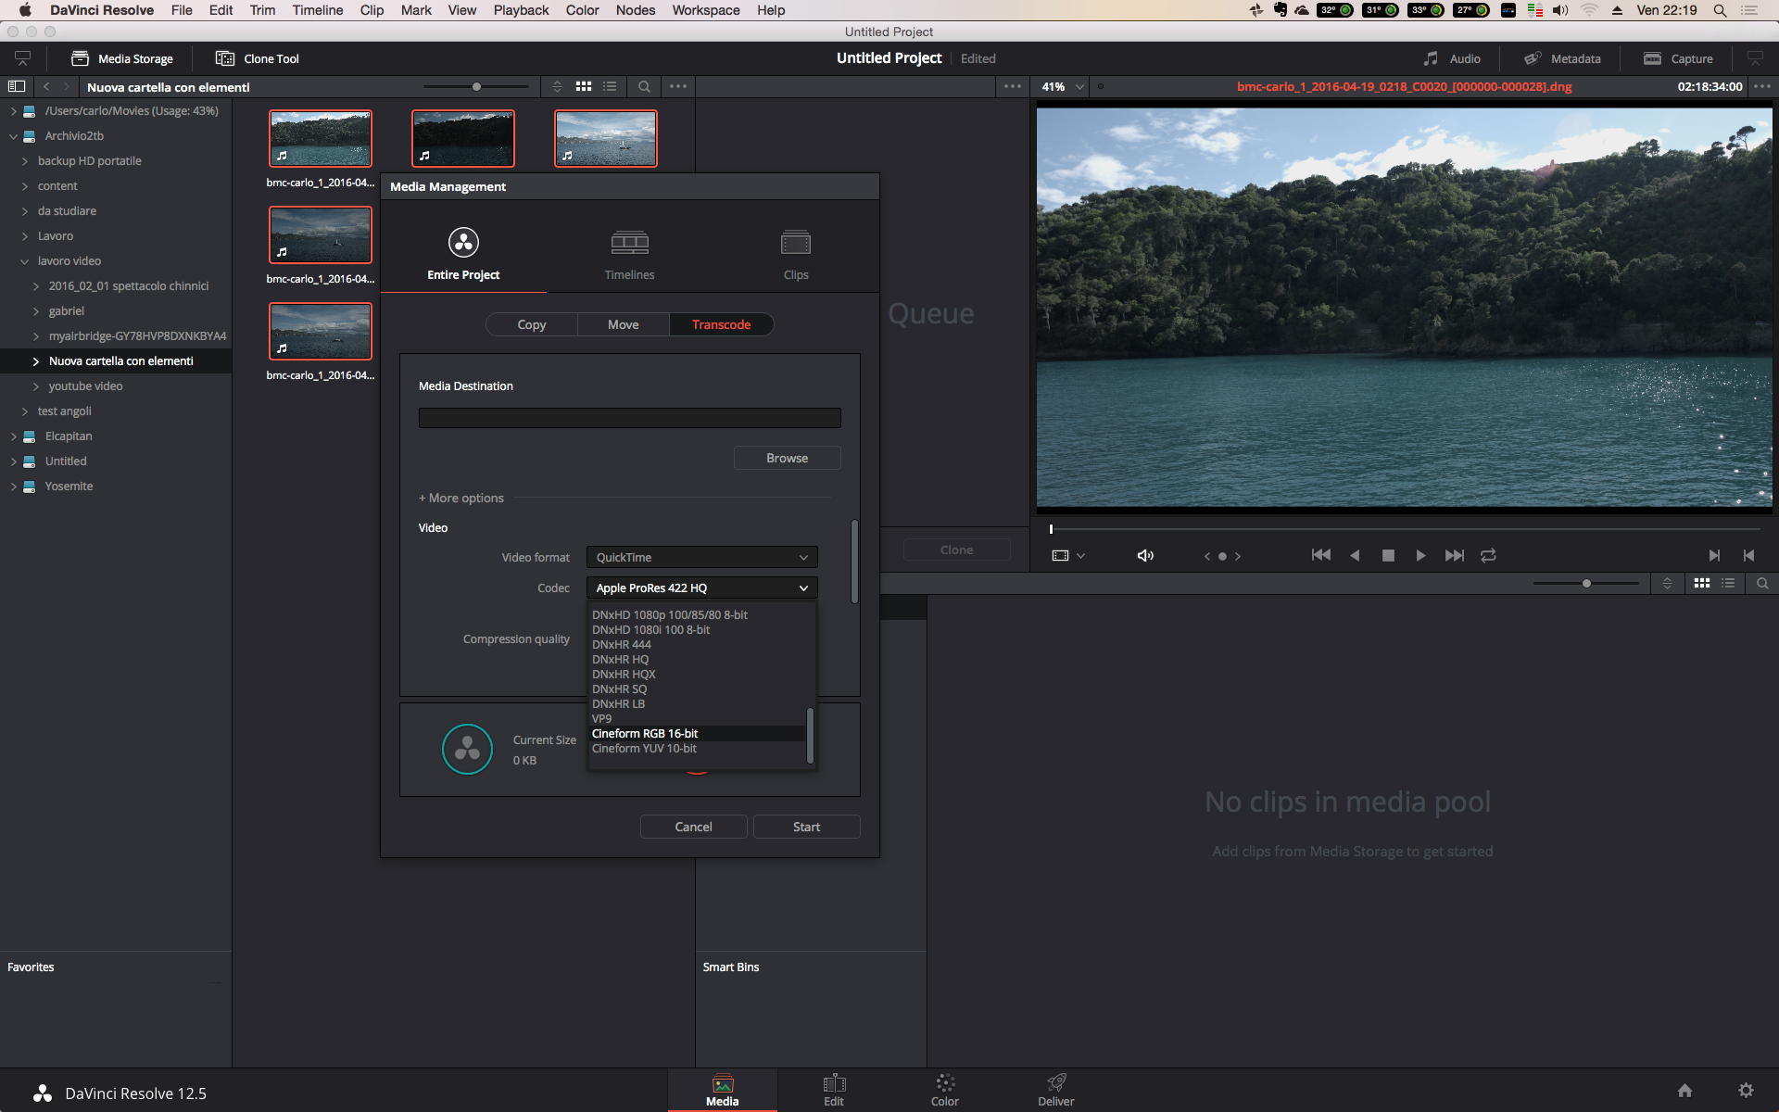Choose Cineform YUV 10-bit codec
Image resolution: width=1779 pixels, height=1112 pixels.
click(x=644, y=749)
